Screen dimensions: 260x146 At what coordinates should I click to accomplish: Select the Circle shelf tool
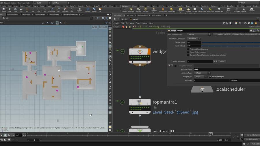pyautogui.click(x=39, y=10)
